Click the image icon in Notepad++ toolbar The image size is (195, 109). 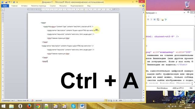[154, 19]
